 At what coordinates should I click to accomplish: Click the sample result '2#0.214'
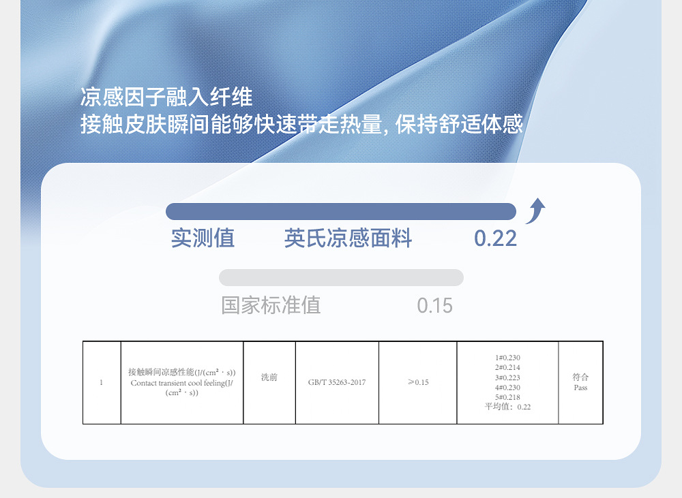pyautogui.click(x=507, y=367)
